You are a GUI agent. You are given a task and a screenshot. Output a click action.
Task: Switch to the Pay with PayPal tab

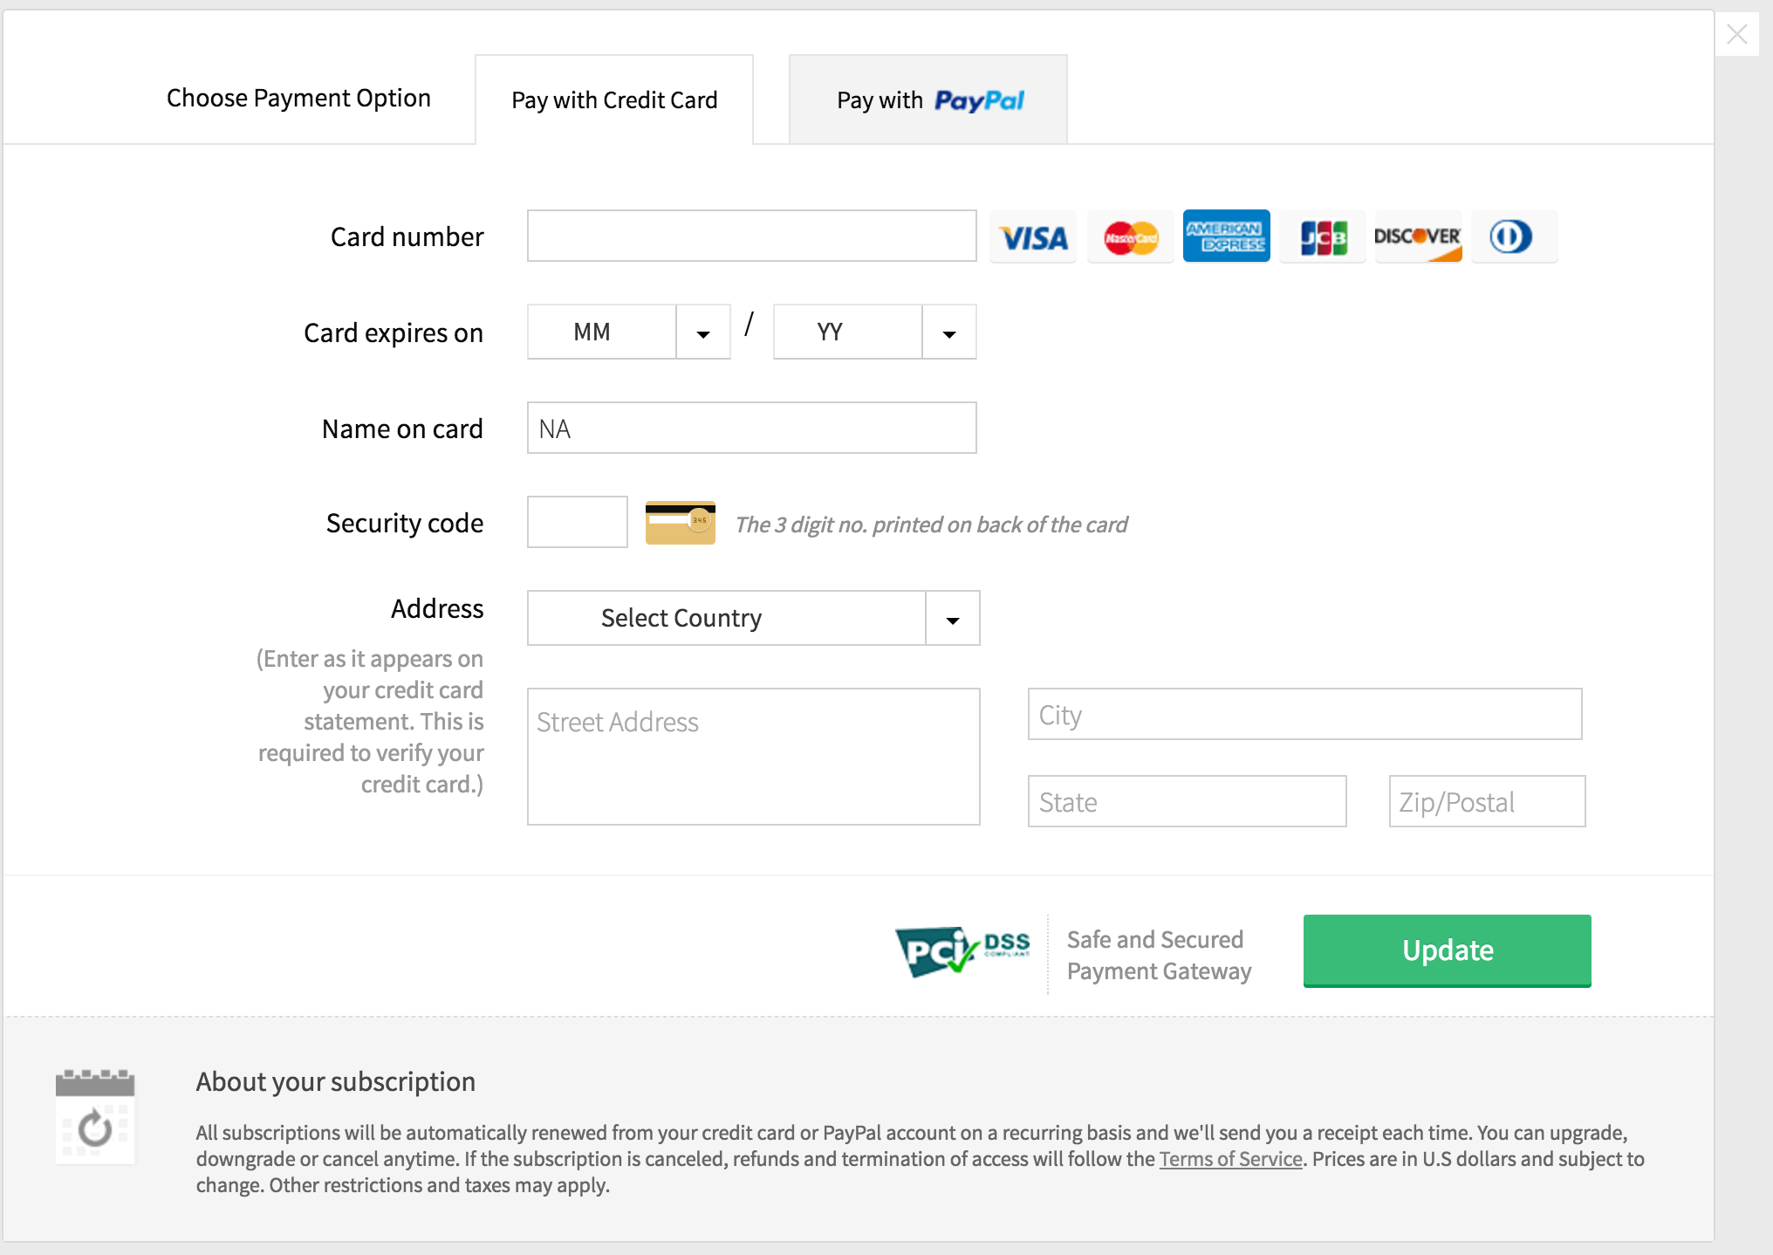(928, 99)
